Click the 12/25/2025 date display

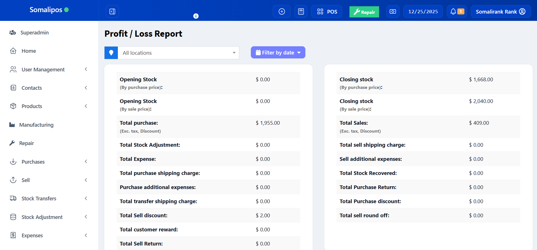coord(423,12)
